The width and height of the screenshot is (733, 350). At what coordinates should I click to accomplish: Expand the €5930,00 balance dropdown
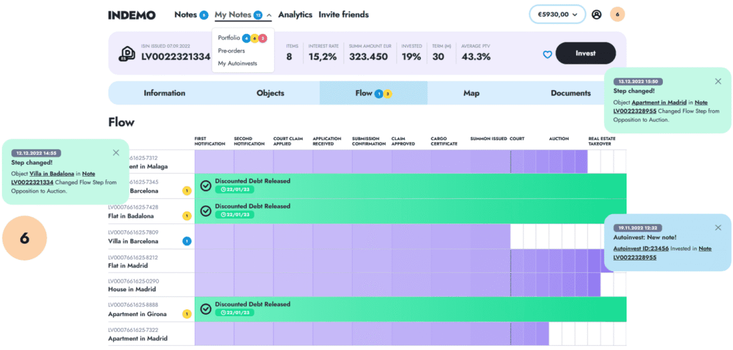[557, 14]
